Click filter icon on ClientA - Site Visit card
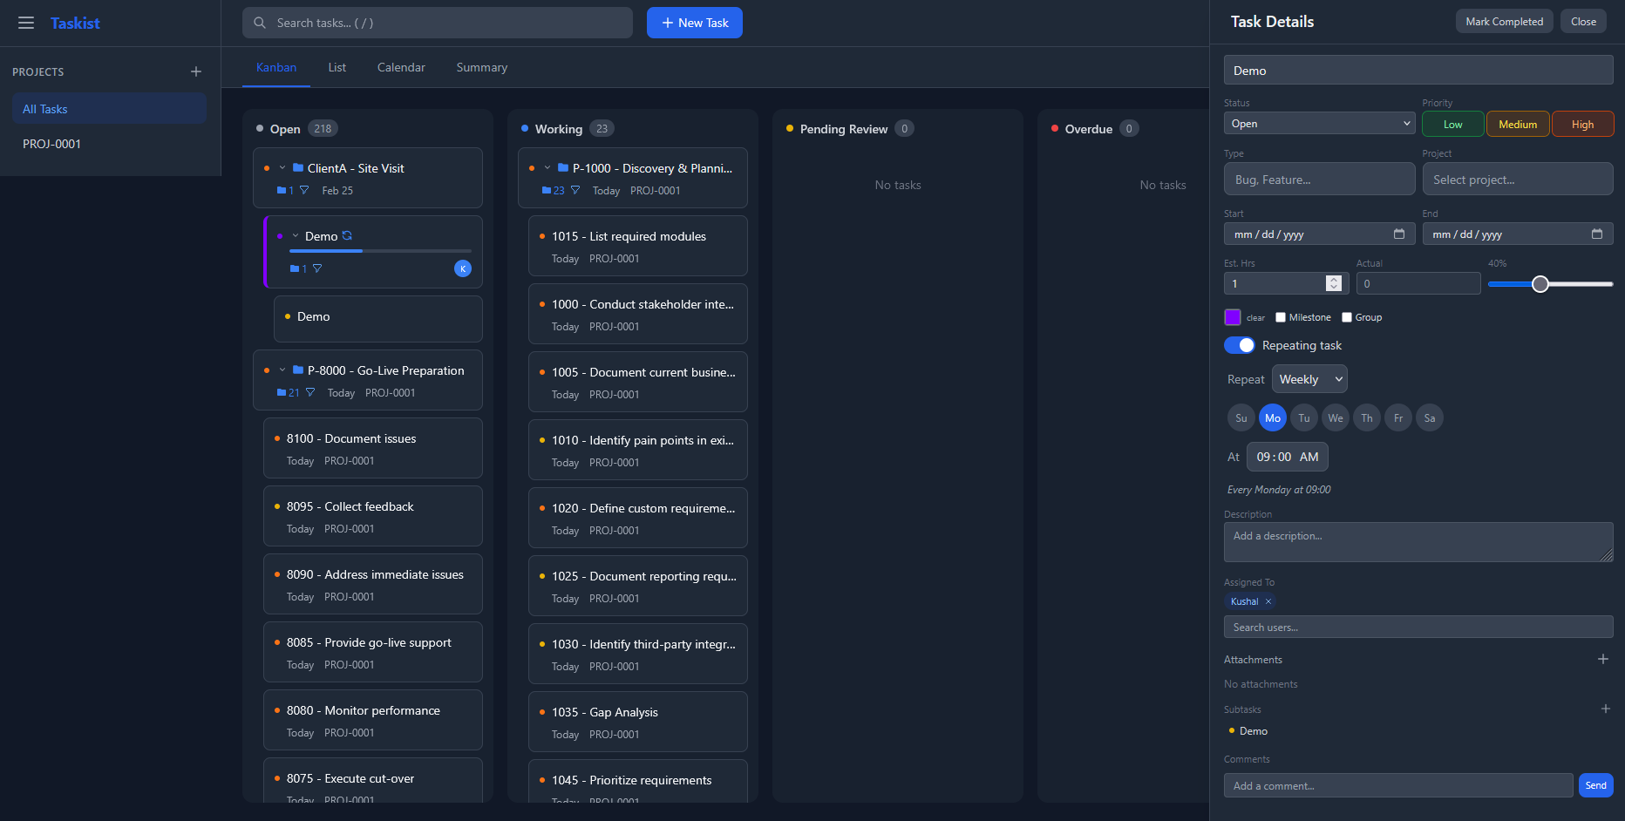The height and width of the screenshot is (821, 1625). [x=304, y=190]
